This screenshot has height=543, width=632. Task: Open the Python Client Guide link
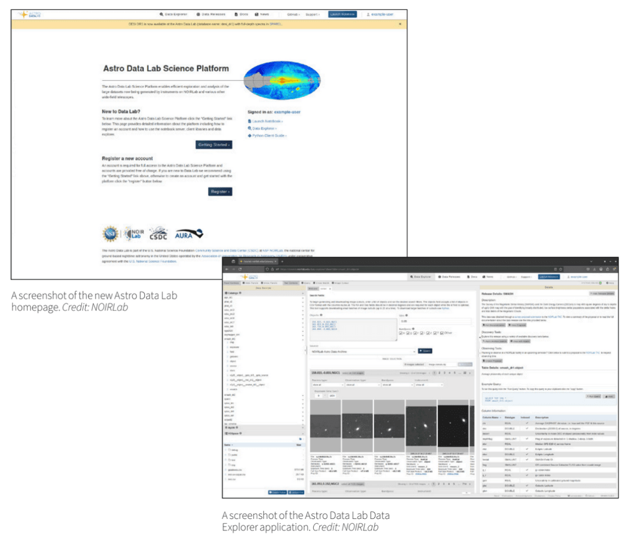coord(267,135)
